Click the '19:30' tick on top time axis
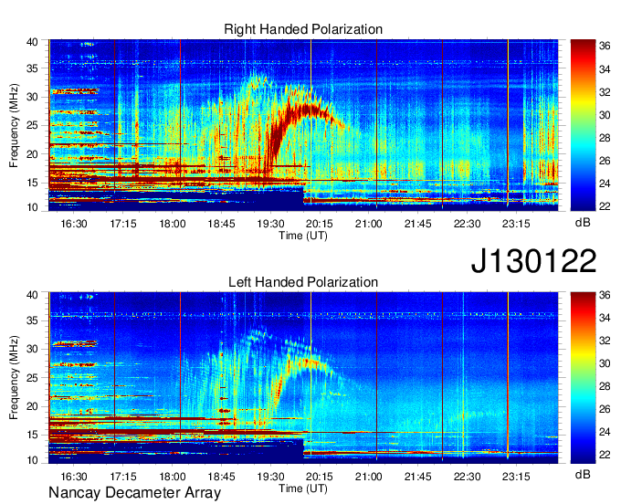621x504 pixels. click(270, 224)
